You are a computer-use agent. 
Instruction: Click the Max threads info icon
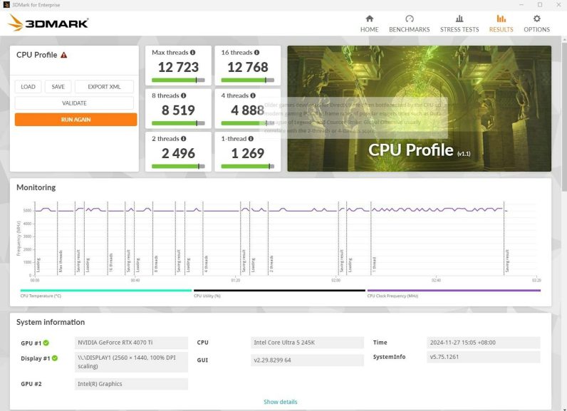193,53
